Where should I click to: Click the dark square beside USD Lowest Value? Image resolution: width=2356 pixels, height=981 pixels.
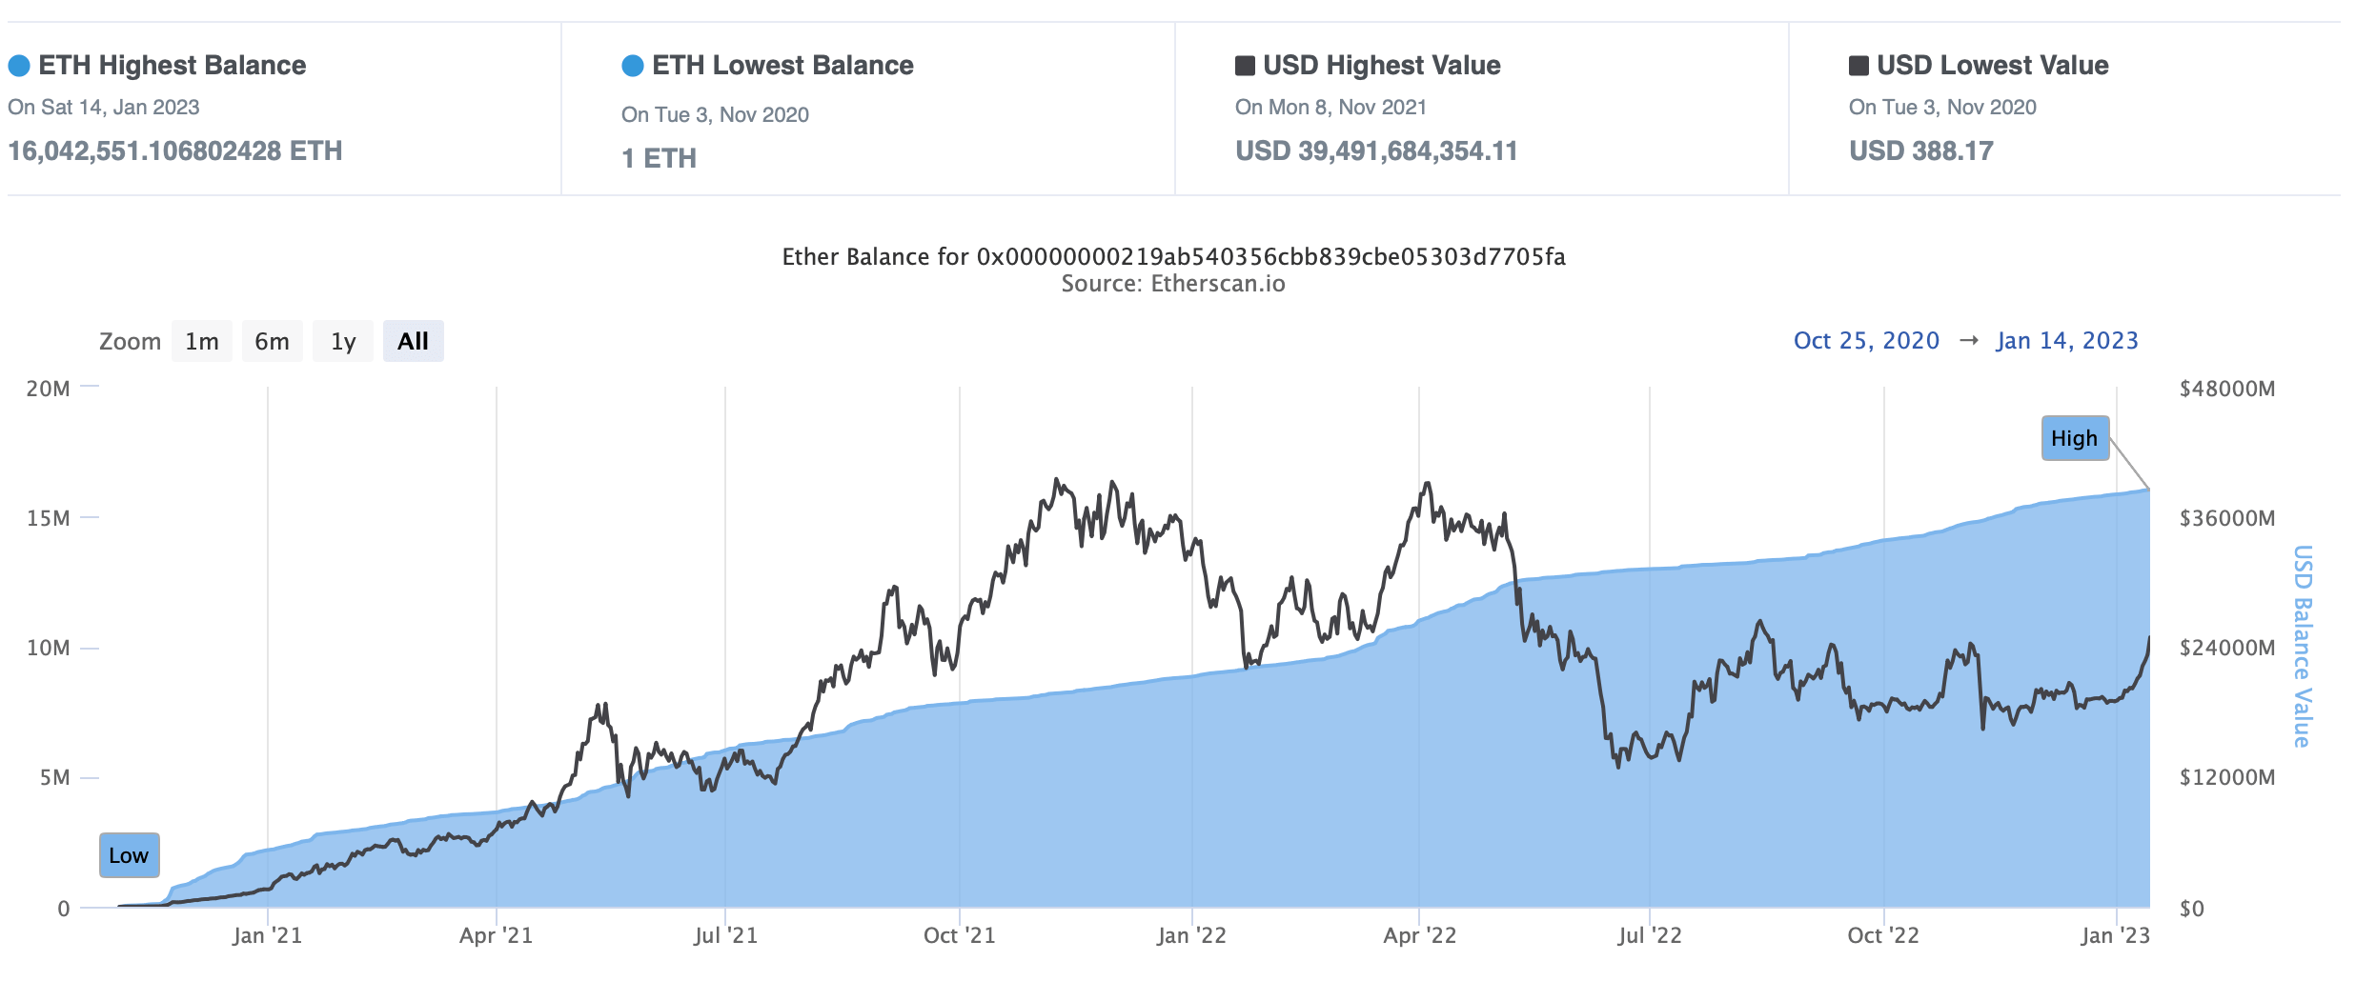click(x=1858, y=66)
